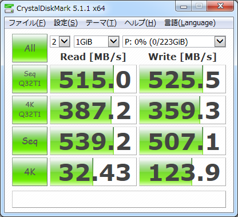This screenshot has width=238, height=217.
Task: Open the 言語(Language) menu
Action: tap(190, 23)
